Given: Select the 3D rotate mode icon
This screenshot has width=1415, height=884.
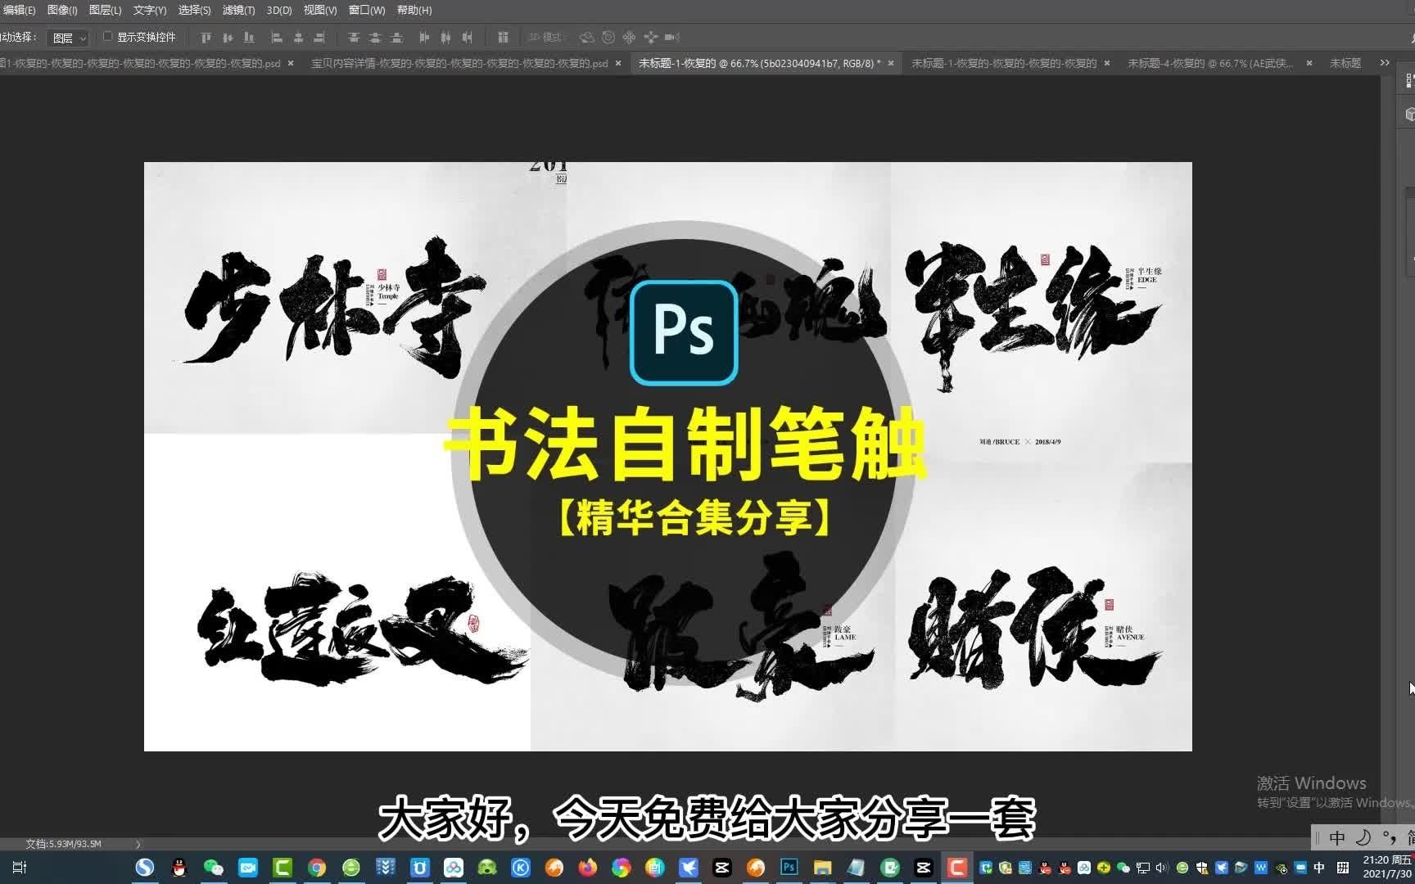Looking at the screenshot, I should (x=586, y=37).
